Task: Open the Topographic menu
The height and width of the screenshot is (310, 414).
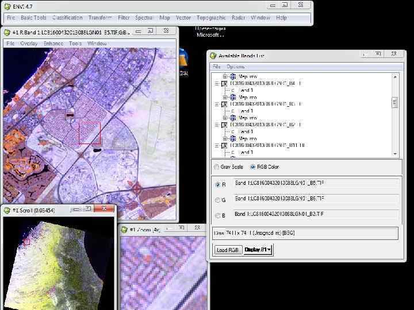Action: [211, 18]
